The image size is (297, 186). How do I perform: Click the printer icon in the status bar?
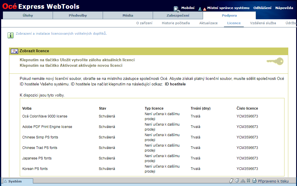coord(254,181)
